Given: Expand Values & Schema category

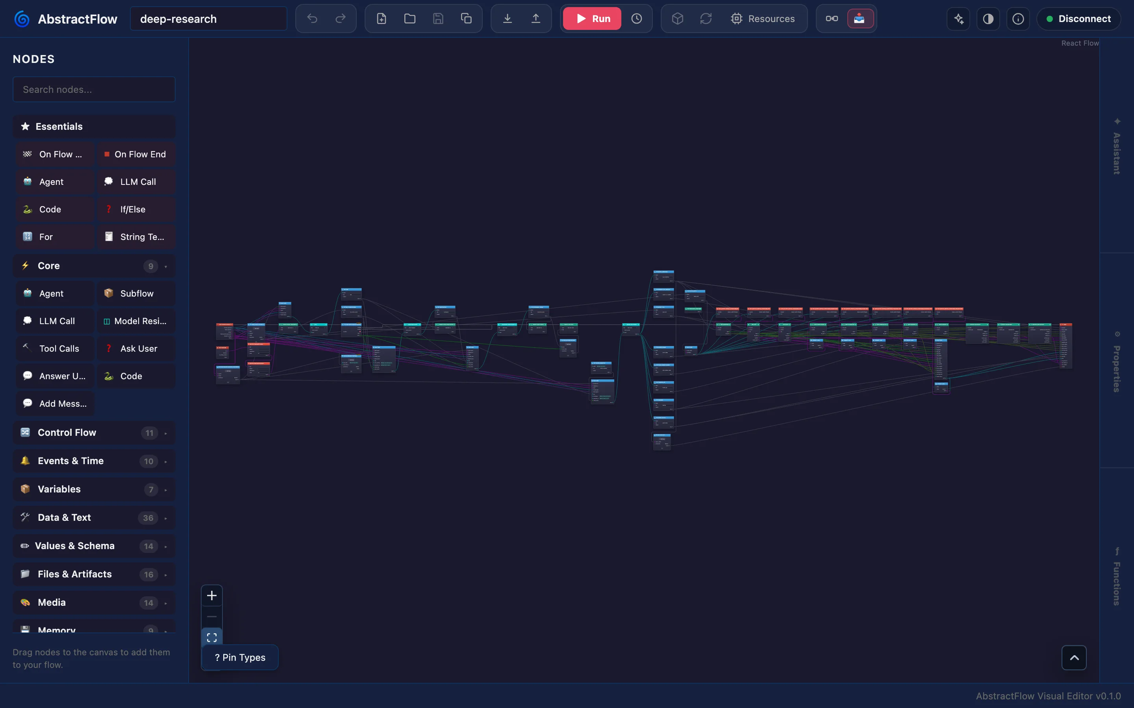Looking at the screenshot, I should [94, 546].
